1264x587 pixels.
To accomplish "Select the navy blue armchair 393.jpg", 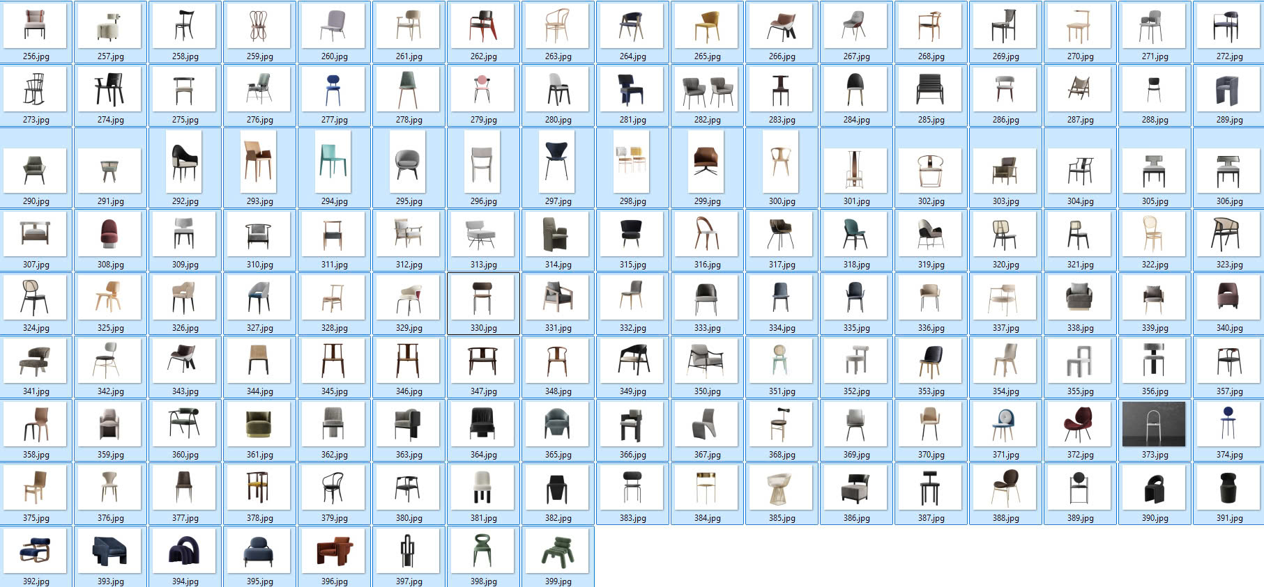I will coord(110,550).
